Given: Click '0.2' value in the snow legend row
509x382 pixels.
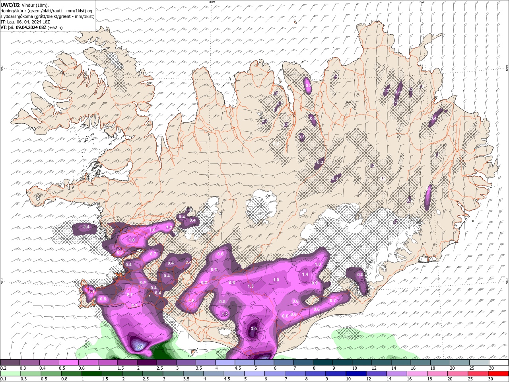Looking at the screenshot, I should 3,368.
